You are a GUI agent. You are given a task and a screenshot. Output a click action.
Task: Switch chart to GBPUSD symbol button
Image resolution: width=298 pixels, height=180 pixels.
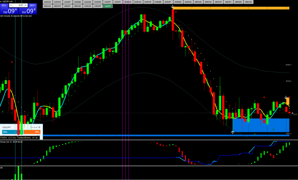click(x=248, y=2)
